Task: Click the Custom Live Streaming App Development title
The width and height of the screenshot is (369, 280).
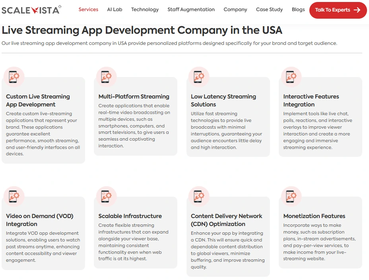Action: (38, 100)
